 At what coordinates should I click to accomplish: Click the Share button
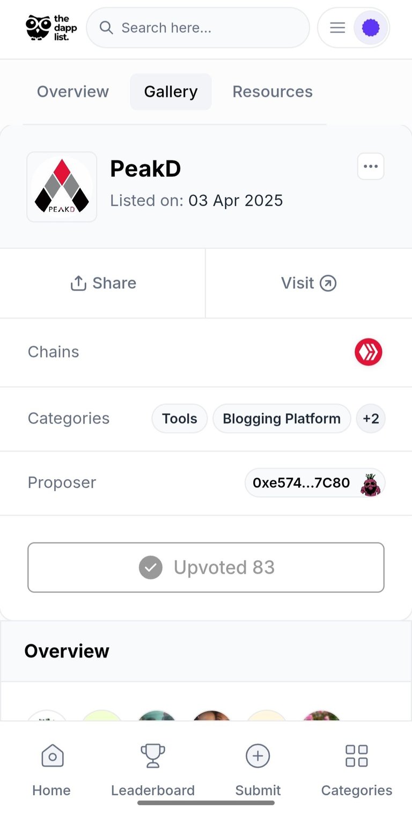[x=103, y=283]
